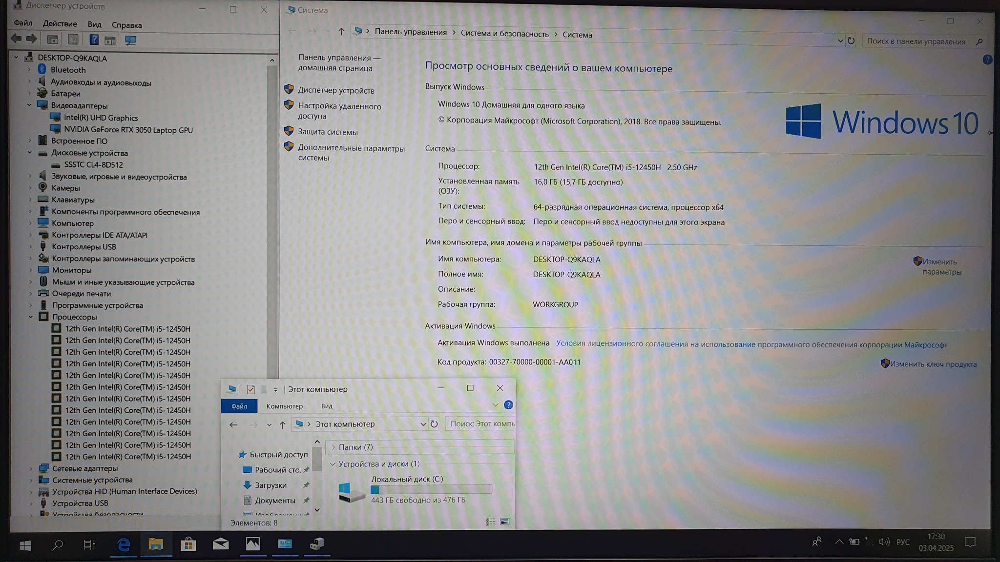Collapse the Процессоры tree node
Image resolution: width=1000 pixels, height=562 pixels.
30,317
